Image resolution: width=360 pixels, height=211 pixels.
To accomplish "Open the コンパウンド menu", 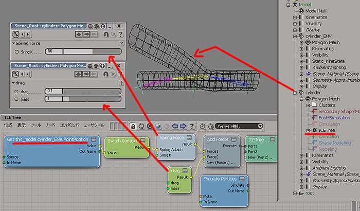I will pos(69,126).
